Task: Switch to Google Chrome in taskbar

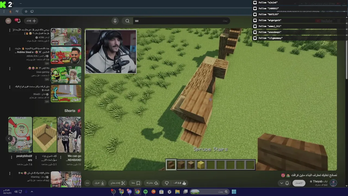Action: (137, 192)
